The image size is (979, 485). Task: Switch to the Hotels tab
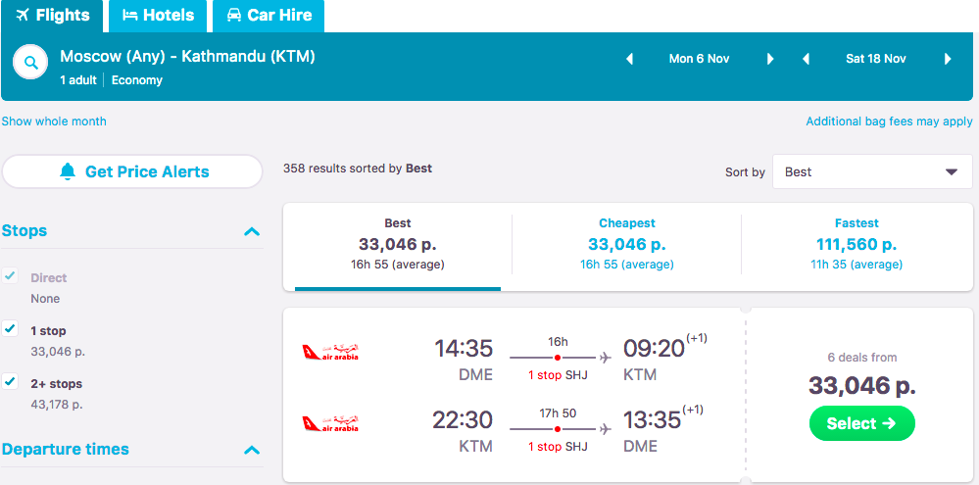click(x=158, y=16)
